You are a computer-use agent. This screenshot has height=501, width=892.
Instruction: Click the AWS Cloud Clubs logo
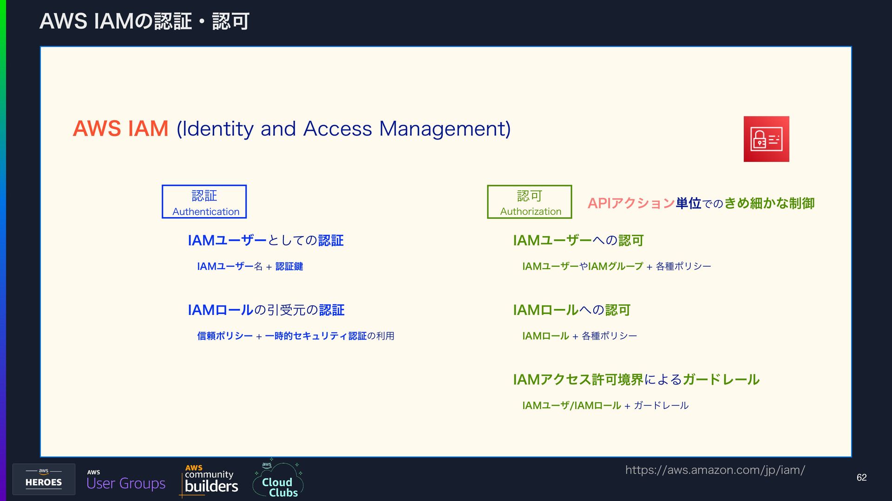pyautogui.click(x=278, y=479)
